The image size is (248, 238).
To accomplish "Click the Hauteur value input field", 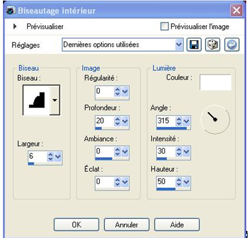I will click(166, 181).
